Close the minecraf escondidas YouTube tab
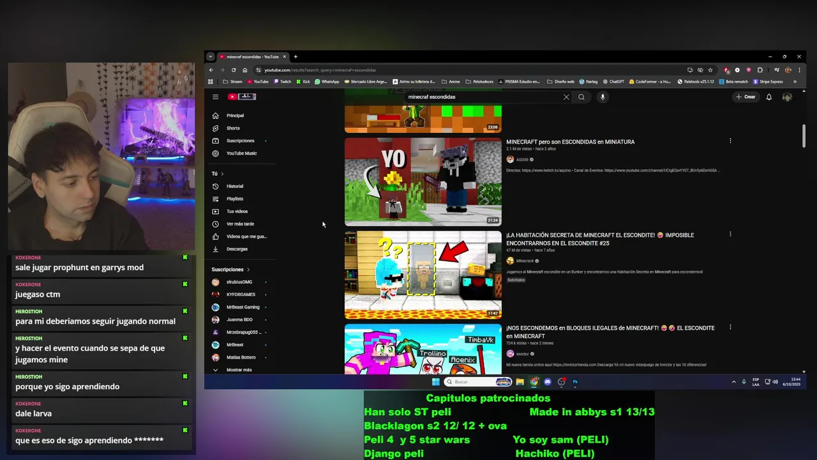Screen dimensions: 817x460 tap(285, 57)
